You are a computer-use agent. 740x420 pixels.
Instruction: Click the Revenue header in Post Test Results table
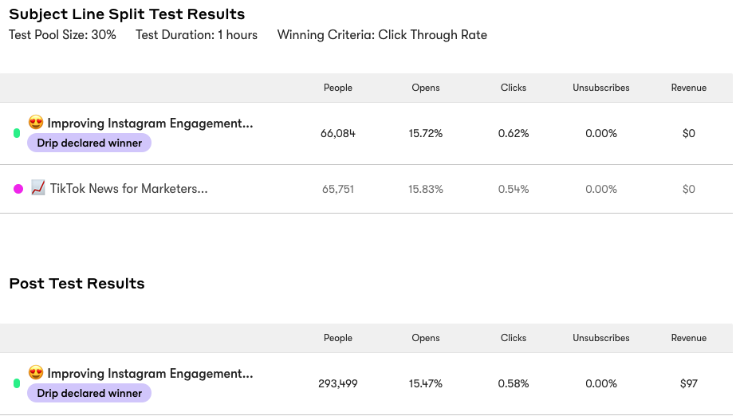(689, 338)
